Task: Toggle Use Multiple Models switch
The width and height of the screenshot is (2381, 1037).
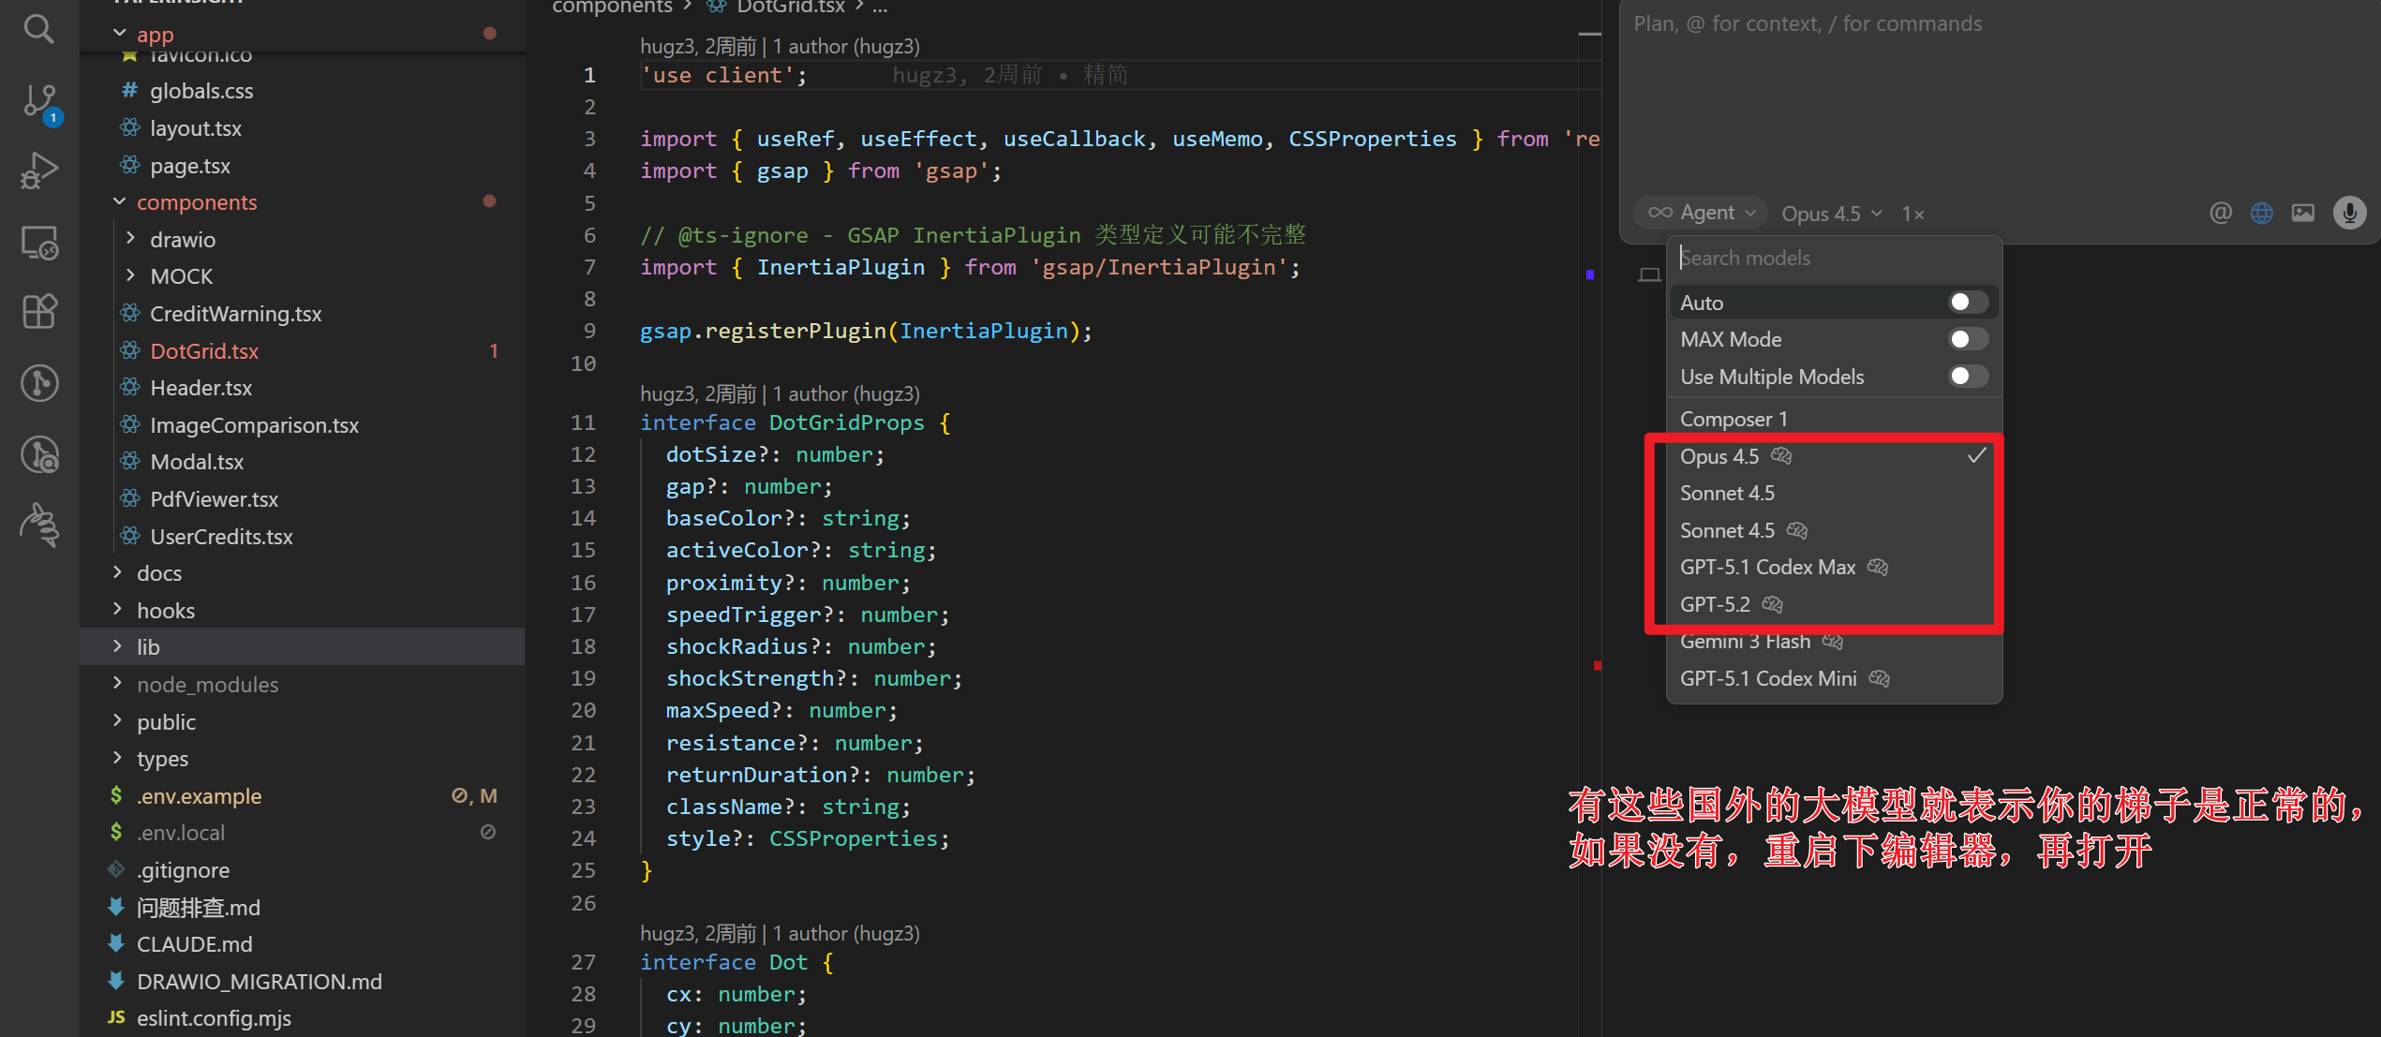Action: (1967, 377)
